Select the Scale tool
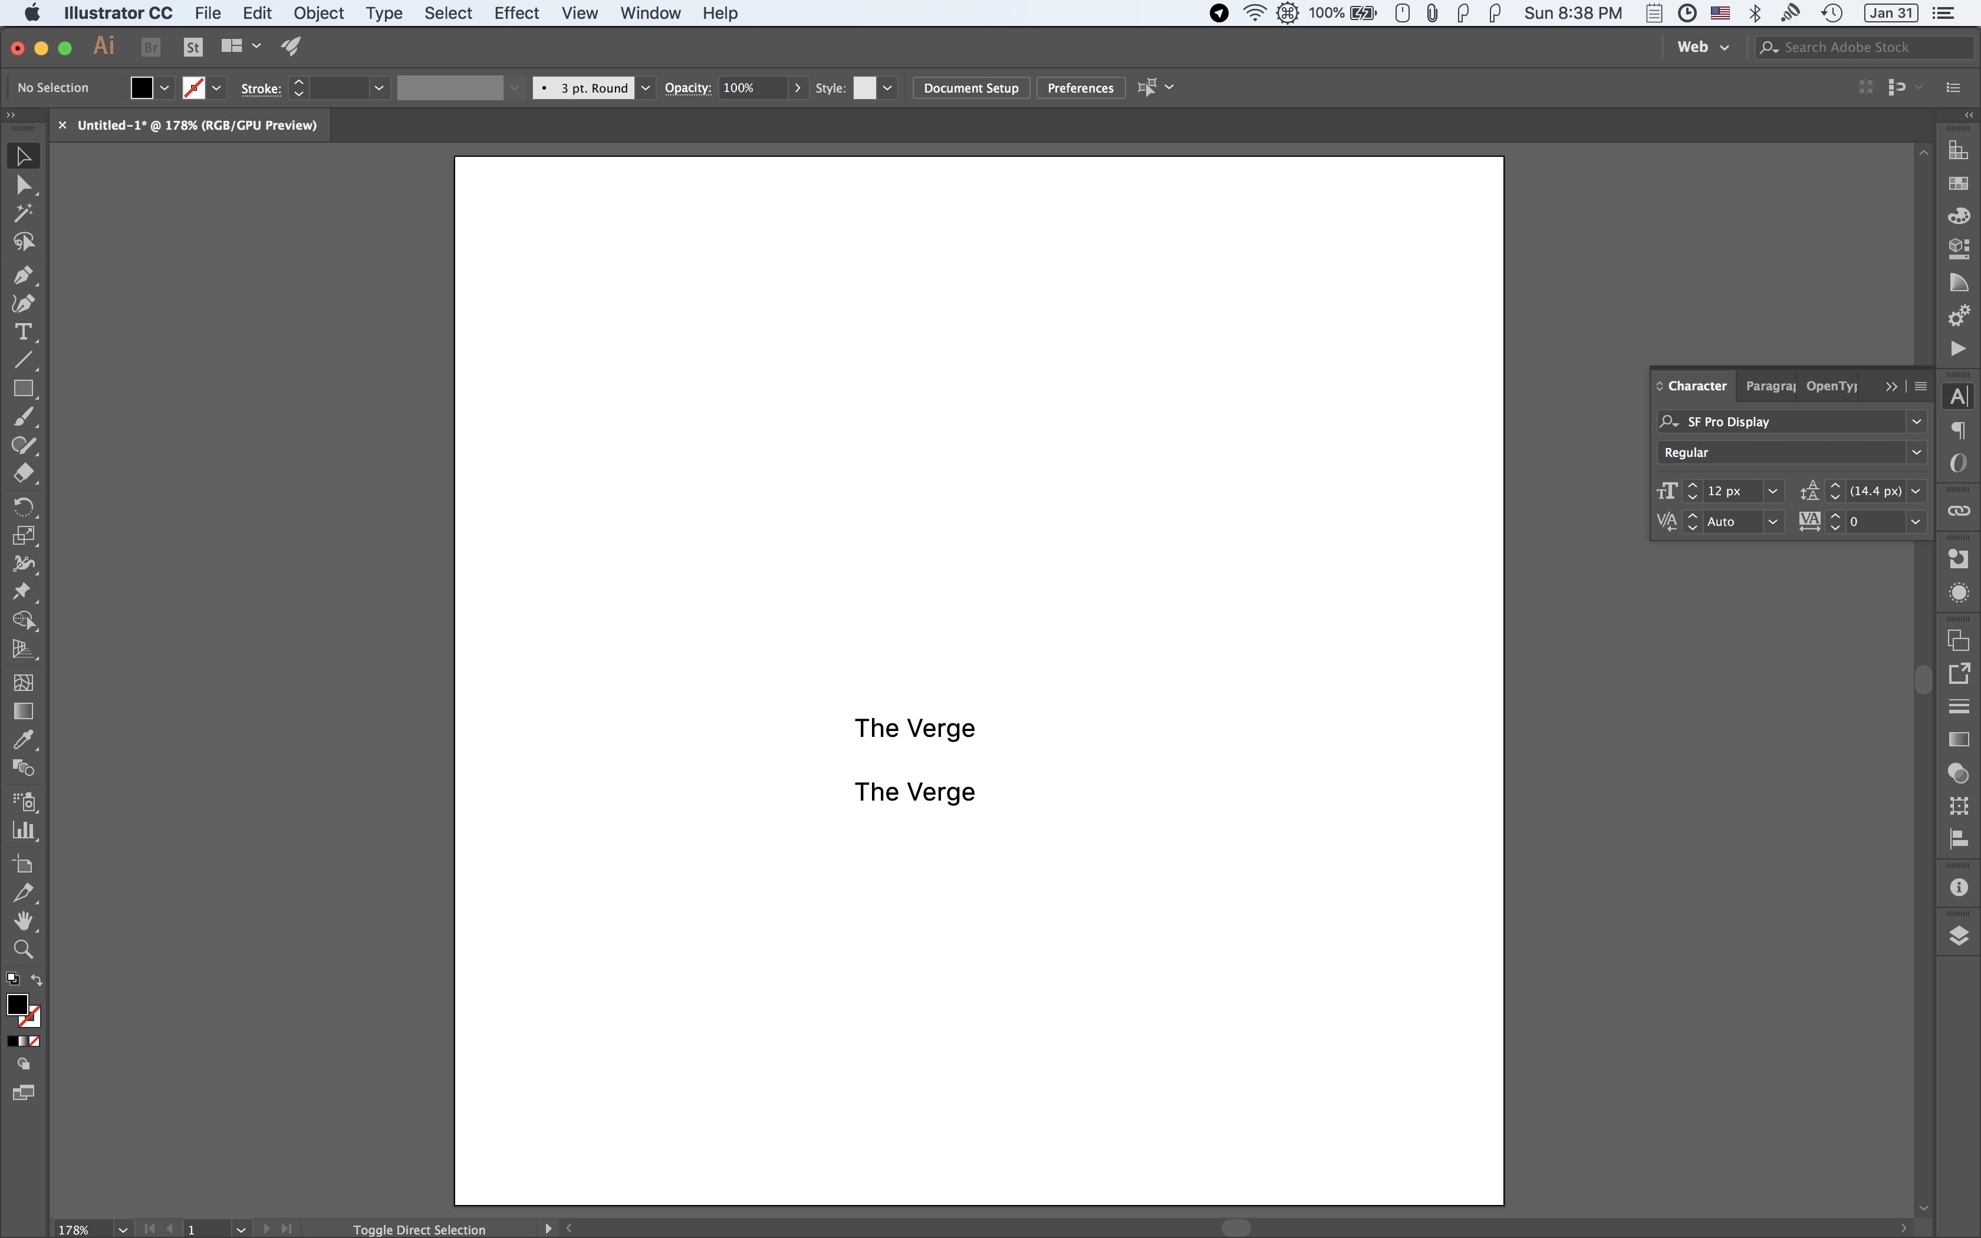 point(23,535)
